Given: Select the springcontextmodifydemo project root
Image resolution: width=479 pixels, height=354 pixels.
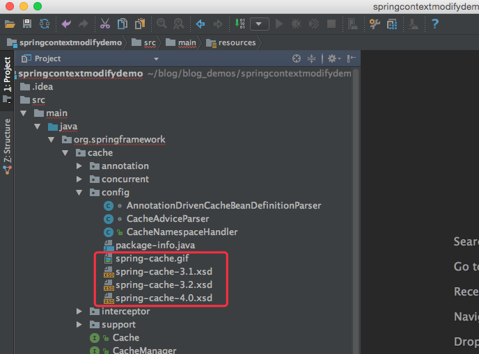Looking at the screenshot, I should (x=81, y=74).
